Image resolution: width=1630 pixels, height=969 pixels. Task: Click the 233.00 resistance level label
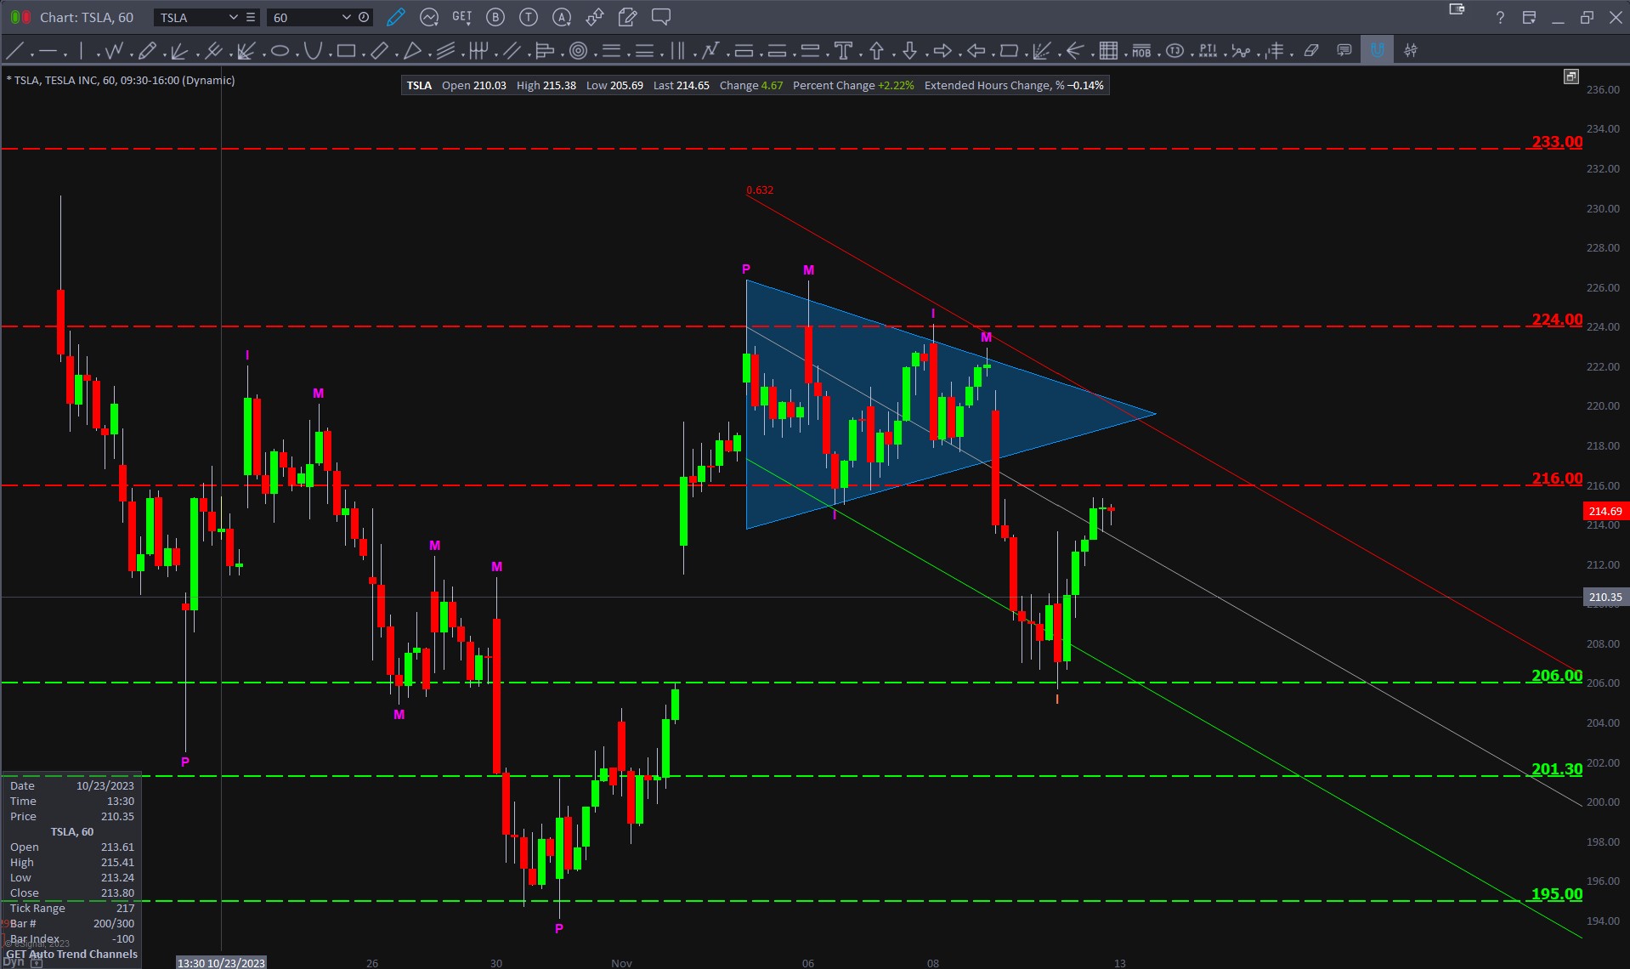tap(1556, 142)
